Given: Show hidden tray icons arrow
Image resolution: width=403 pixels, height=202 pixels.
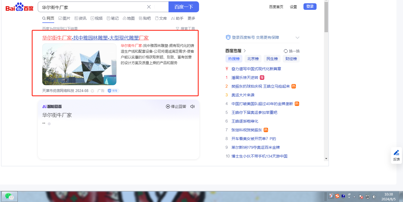Looking at the screenshot, I should pos(354,197).
